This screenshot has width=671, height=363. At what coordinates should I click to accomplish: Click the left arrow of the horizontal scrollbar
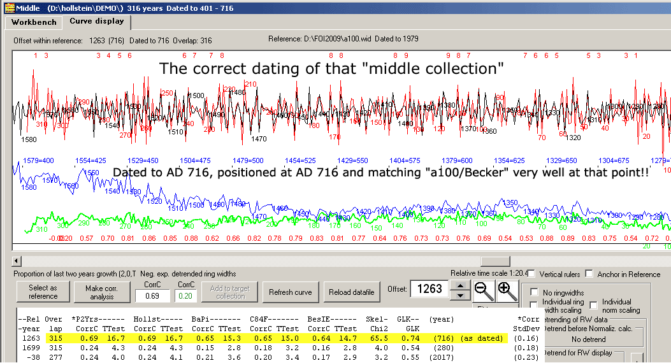coord(17,261)
